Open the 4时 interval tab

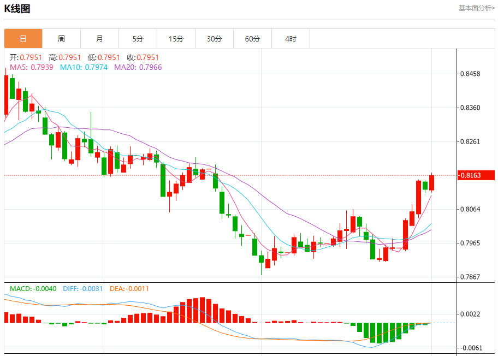tap(291, 39)
